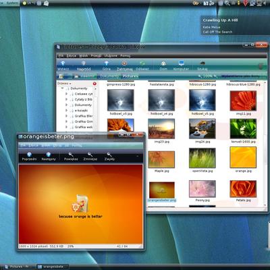Click the Pictures path button
The image size is (270, 270).
[130, 76]
